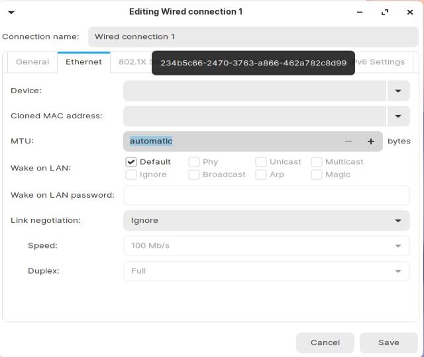The height and width of the screenshot is (357, 424).
Task: Focus the Wake on LAN password field
Action: coord(266,196)
